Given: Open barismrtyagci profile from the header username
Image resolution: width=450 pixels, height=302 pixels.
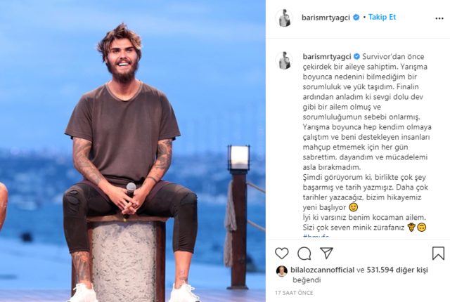Looking at the screenshot, I should pos(326,18).
